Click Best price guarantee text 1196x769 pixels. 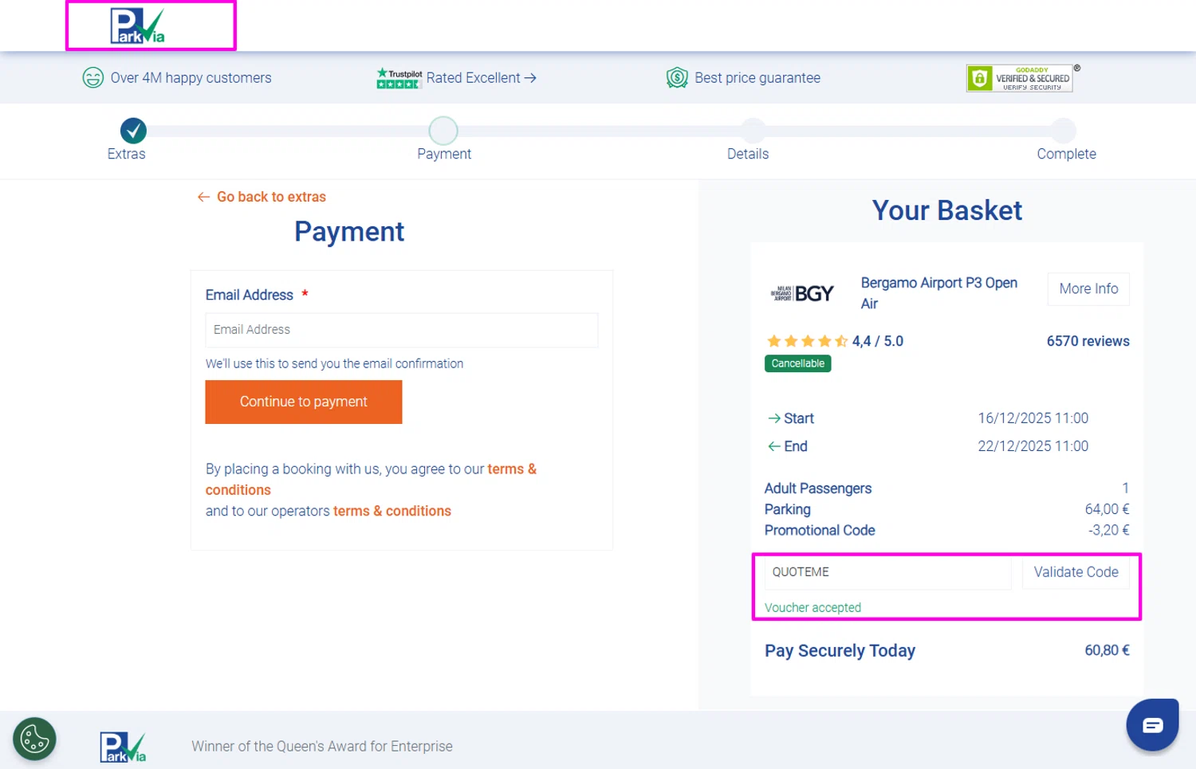coord(757,78)
